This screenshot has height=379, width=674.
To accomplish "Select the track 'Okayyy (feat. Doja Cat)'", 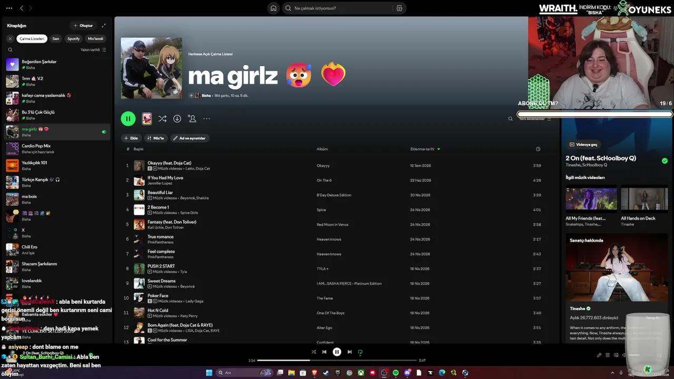I will point(169,163).
